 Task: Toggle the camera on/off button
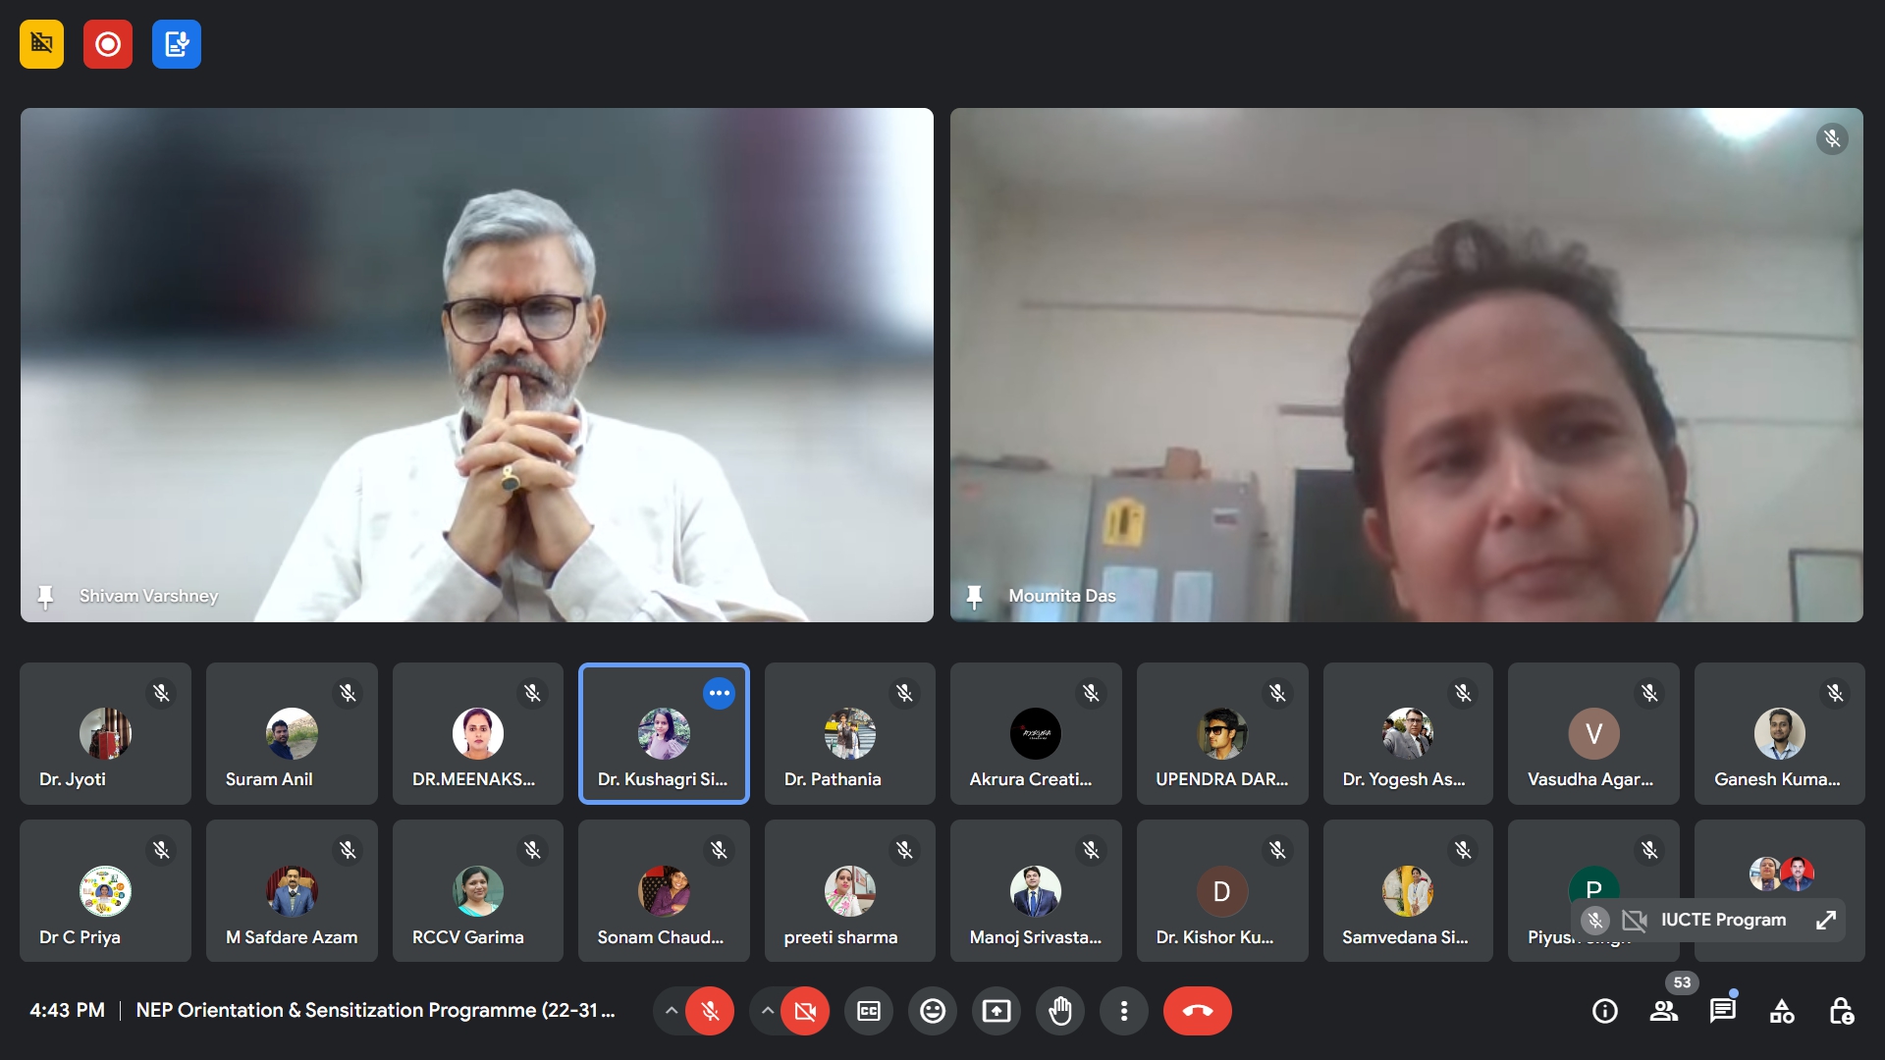tap(805, 1011)
